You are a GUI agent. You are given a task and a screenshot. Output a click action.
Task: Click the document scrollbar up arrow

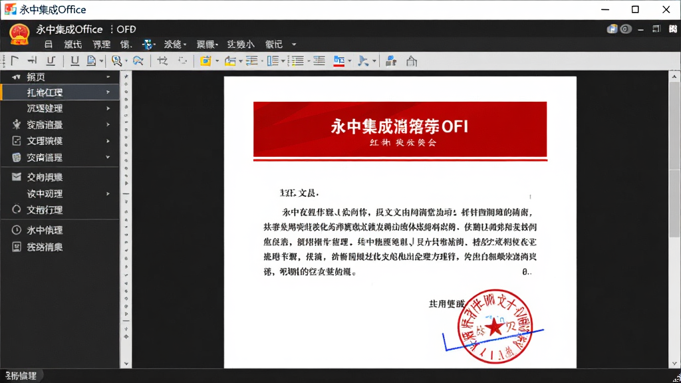coord(674,76)
